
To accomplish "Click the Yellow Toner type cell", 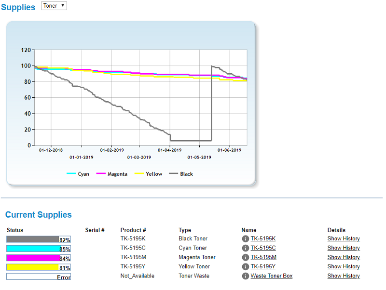I will [x=194, y=267].
